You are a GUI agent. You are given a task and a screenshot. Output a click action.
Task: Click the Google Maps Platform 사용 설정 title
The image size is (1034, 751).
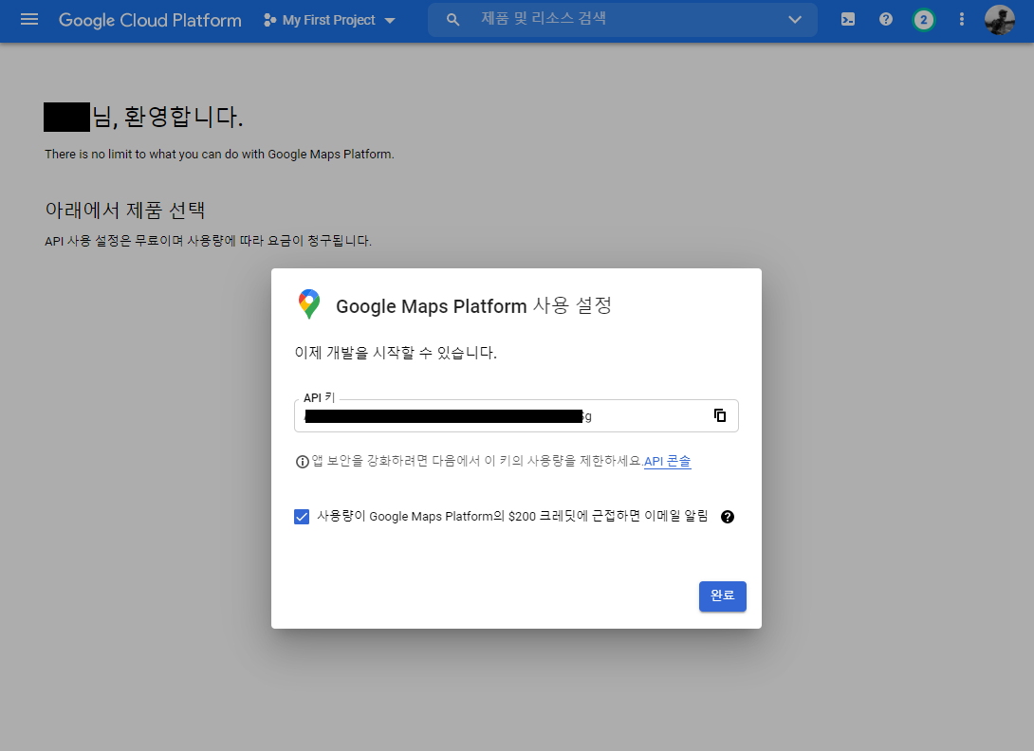coord(474,306)
